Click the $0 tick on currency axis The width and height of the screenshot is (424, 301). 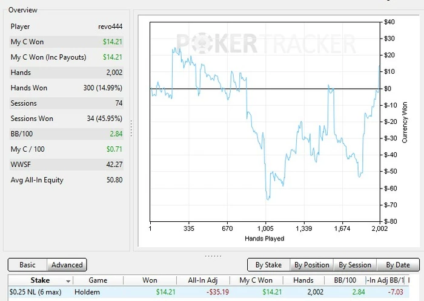tap(388, 88)
